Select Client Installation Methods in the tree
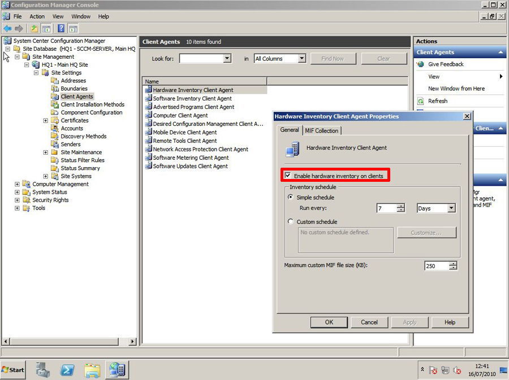The height and width of the screenshot is (380, 509). [93, 104]
